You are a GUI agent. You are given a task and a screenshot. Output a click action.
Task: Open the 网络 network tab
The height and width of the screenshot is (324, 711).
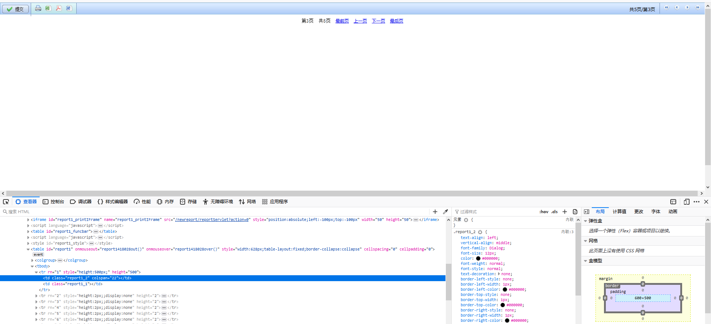tap(247, 202)
